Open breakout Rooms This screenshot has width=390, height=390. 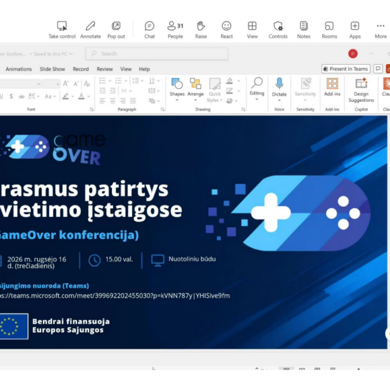coord(329,30)
